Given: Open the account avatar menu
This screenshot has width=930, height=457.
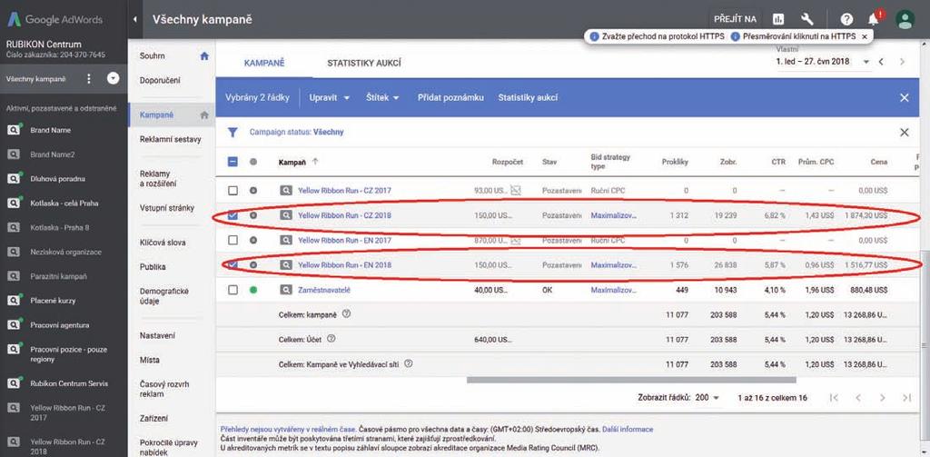Looking at the screenshot, I should click(905, 20).
